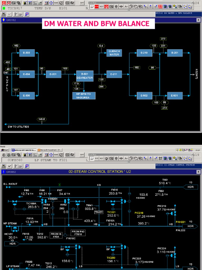Select the E-502 block
Screen dimensions: 202x270
click(x=144, y=95)
